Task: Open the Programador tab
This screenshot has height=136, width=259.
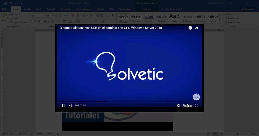Action: [x=125, y=9]
